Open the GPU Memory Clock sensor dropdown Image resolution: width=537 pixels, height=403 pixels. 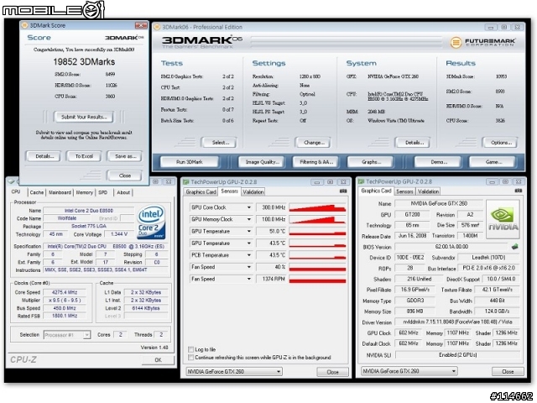(x=249, y=219)
